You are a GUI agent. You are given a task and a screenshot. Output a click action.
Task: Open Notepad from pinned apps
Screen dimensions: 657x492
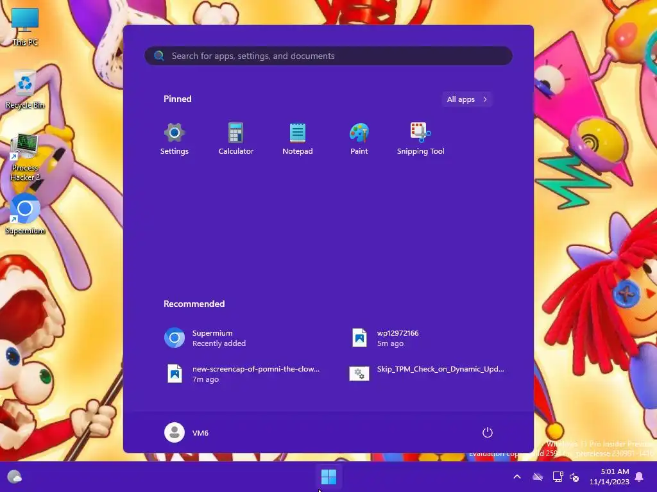pos(298,139)
